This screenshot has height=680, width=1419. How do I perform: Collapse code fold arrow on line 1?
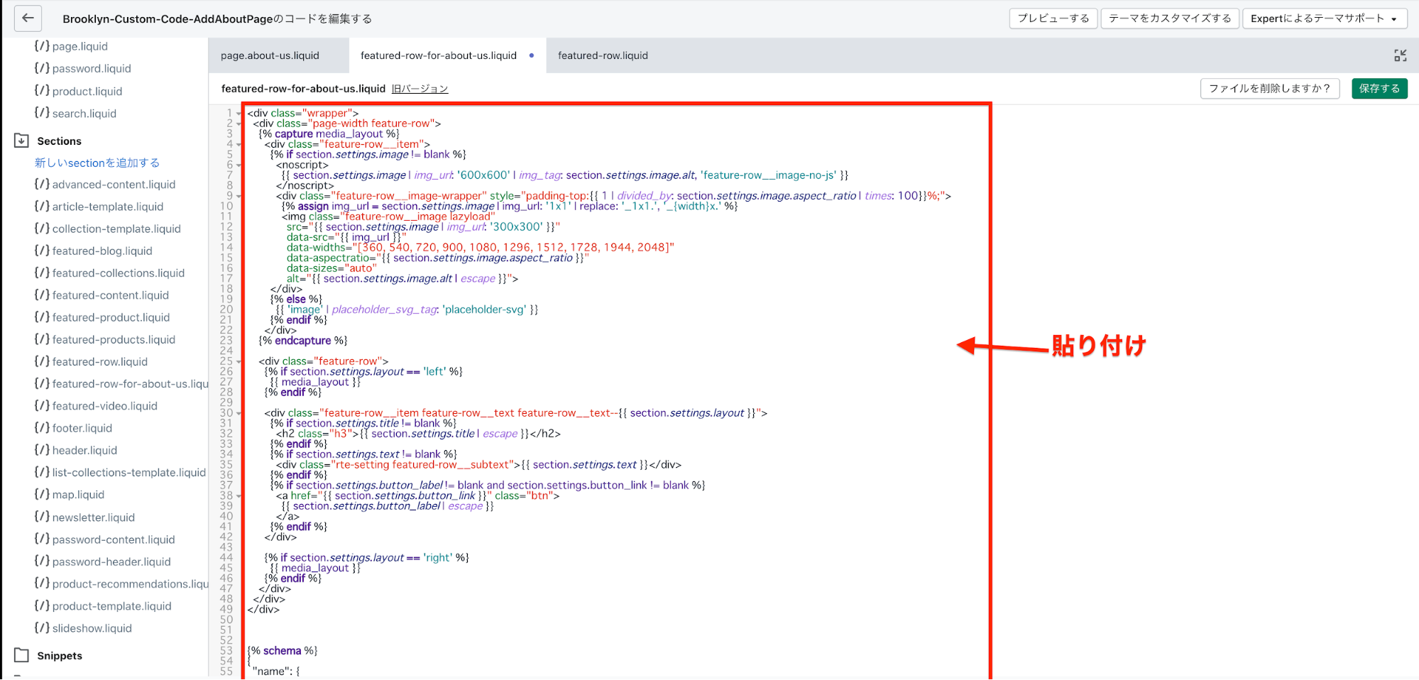point(239,114)
